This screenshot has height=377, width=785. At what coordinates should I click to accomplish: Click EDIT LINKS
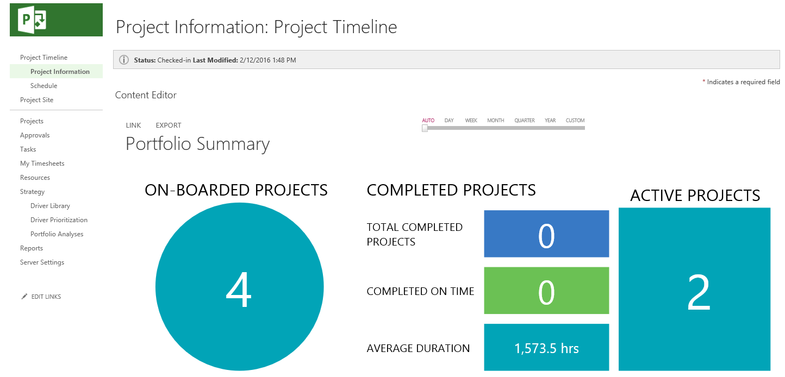tap(46, 297)
